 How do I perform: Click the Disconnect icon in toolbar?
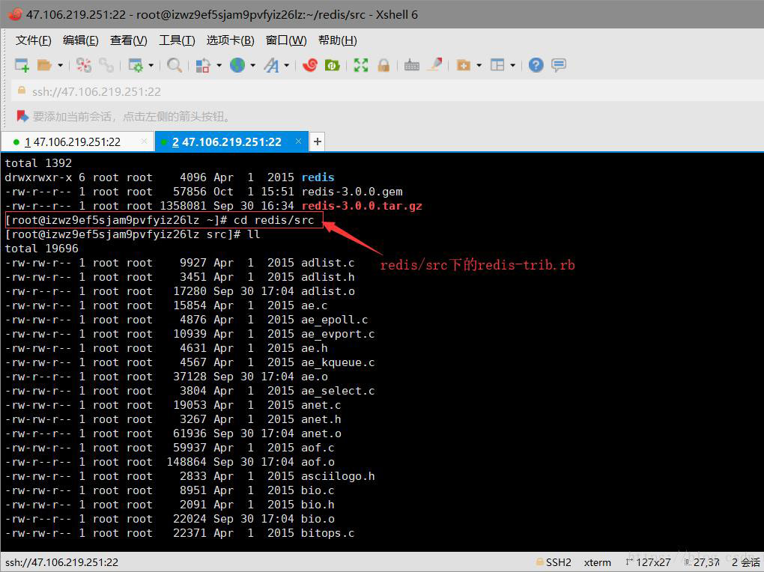click(x=83, y=65)
